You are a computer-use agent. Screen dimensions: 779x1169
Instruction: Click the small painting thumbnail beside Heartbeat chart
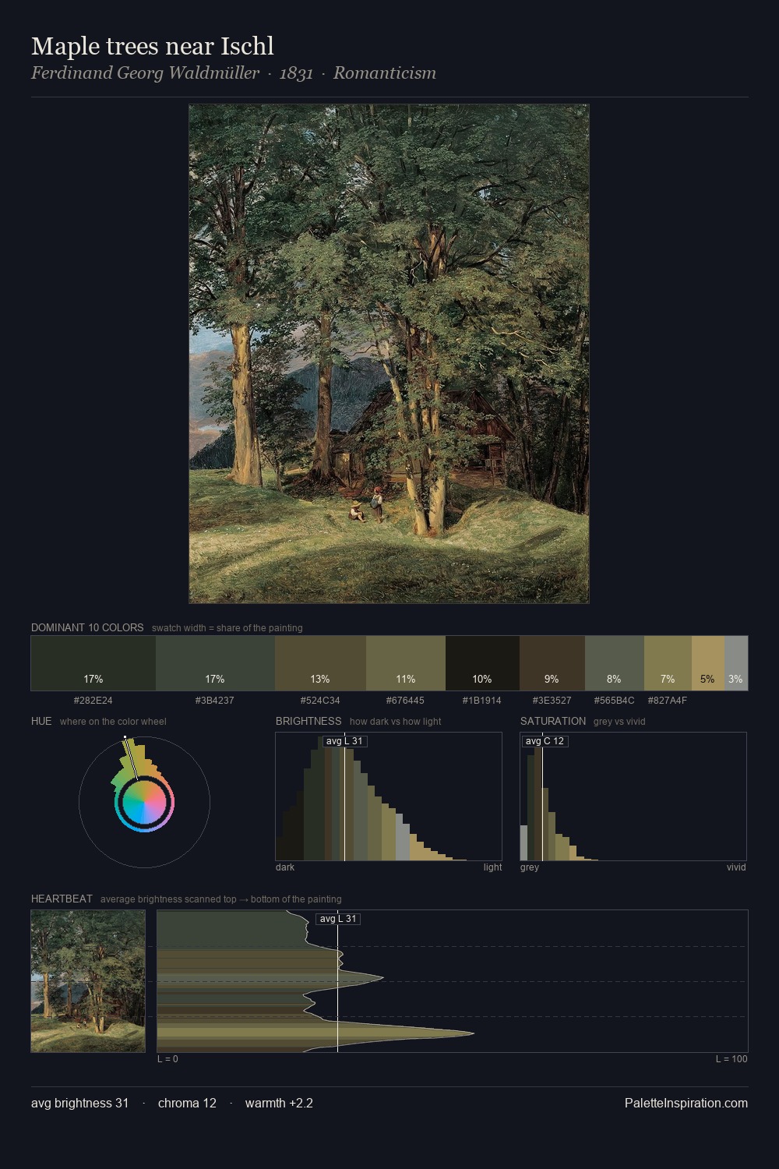click(88, 981)
